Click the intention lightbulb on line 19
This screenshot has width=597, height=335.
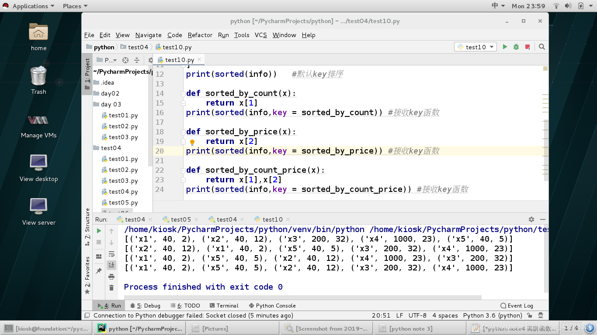[x=192, y=142]
